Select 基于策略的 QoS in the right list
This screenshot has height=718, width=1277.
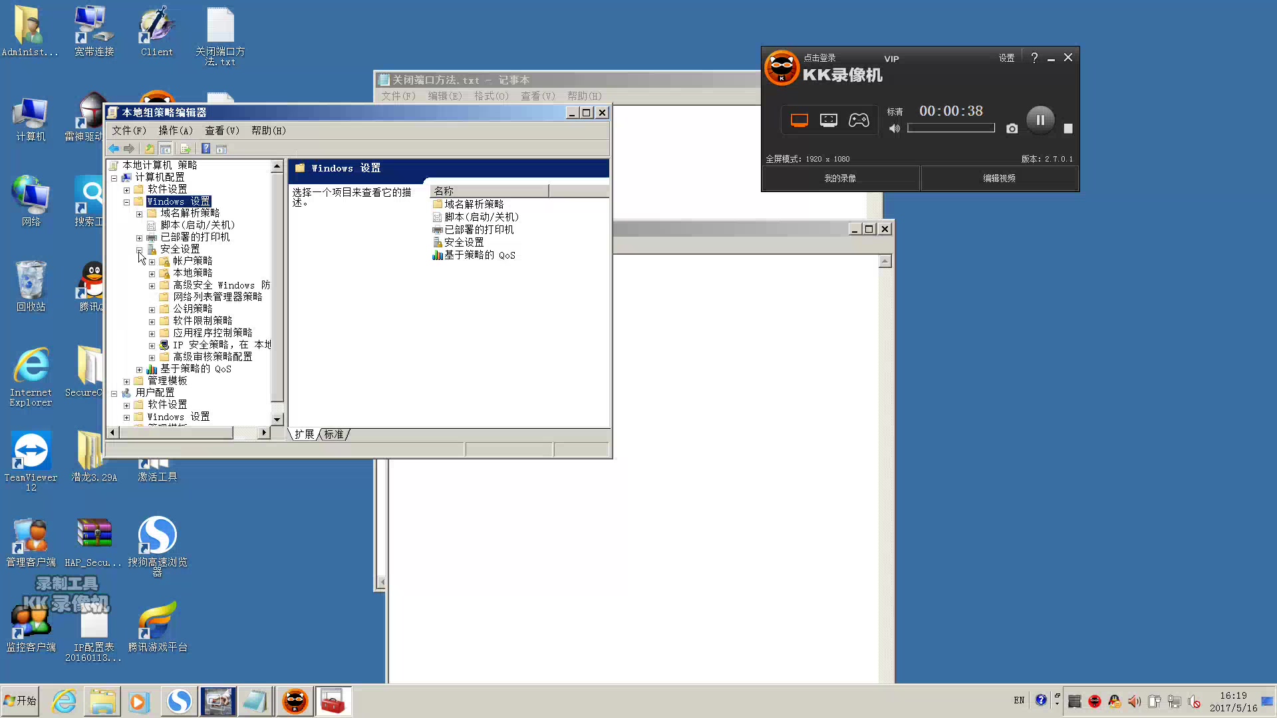click(474, 255)
